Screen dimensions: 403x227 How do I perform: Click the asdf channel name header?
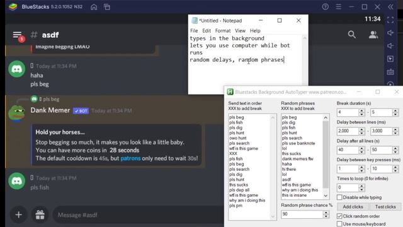click(x=50, y=35)
